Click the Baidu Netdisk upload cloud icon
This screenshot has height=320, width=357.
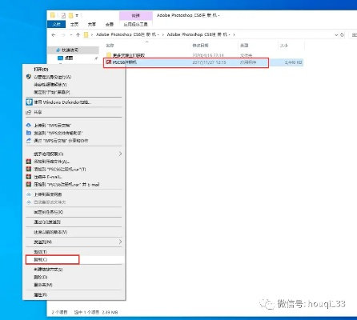click(x=29, y=194)
